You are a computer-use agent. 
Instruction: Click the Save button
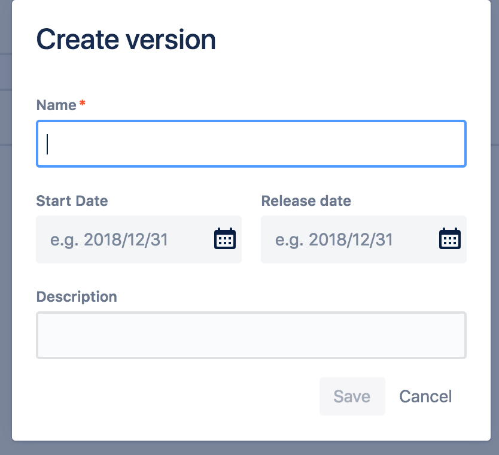[352, 396]
